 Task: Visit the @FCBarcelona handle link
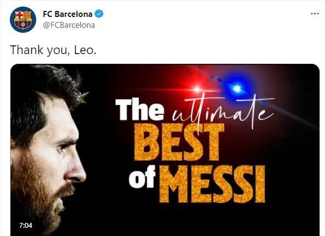click(69, 25)
